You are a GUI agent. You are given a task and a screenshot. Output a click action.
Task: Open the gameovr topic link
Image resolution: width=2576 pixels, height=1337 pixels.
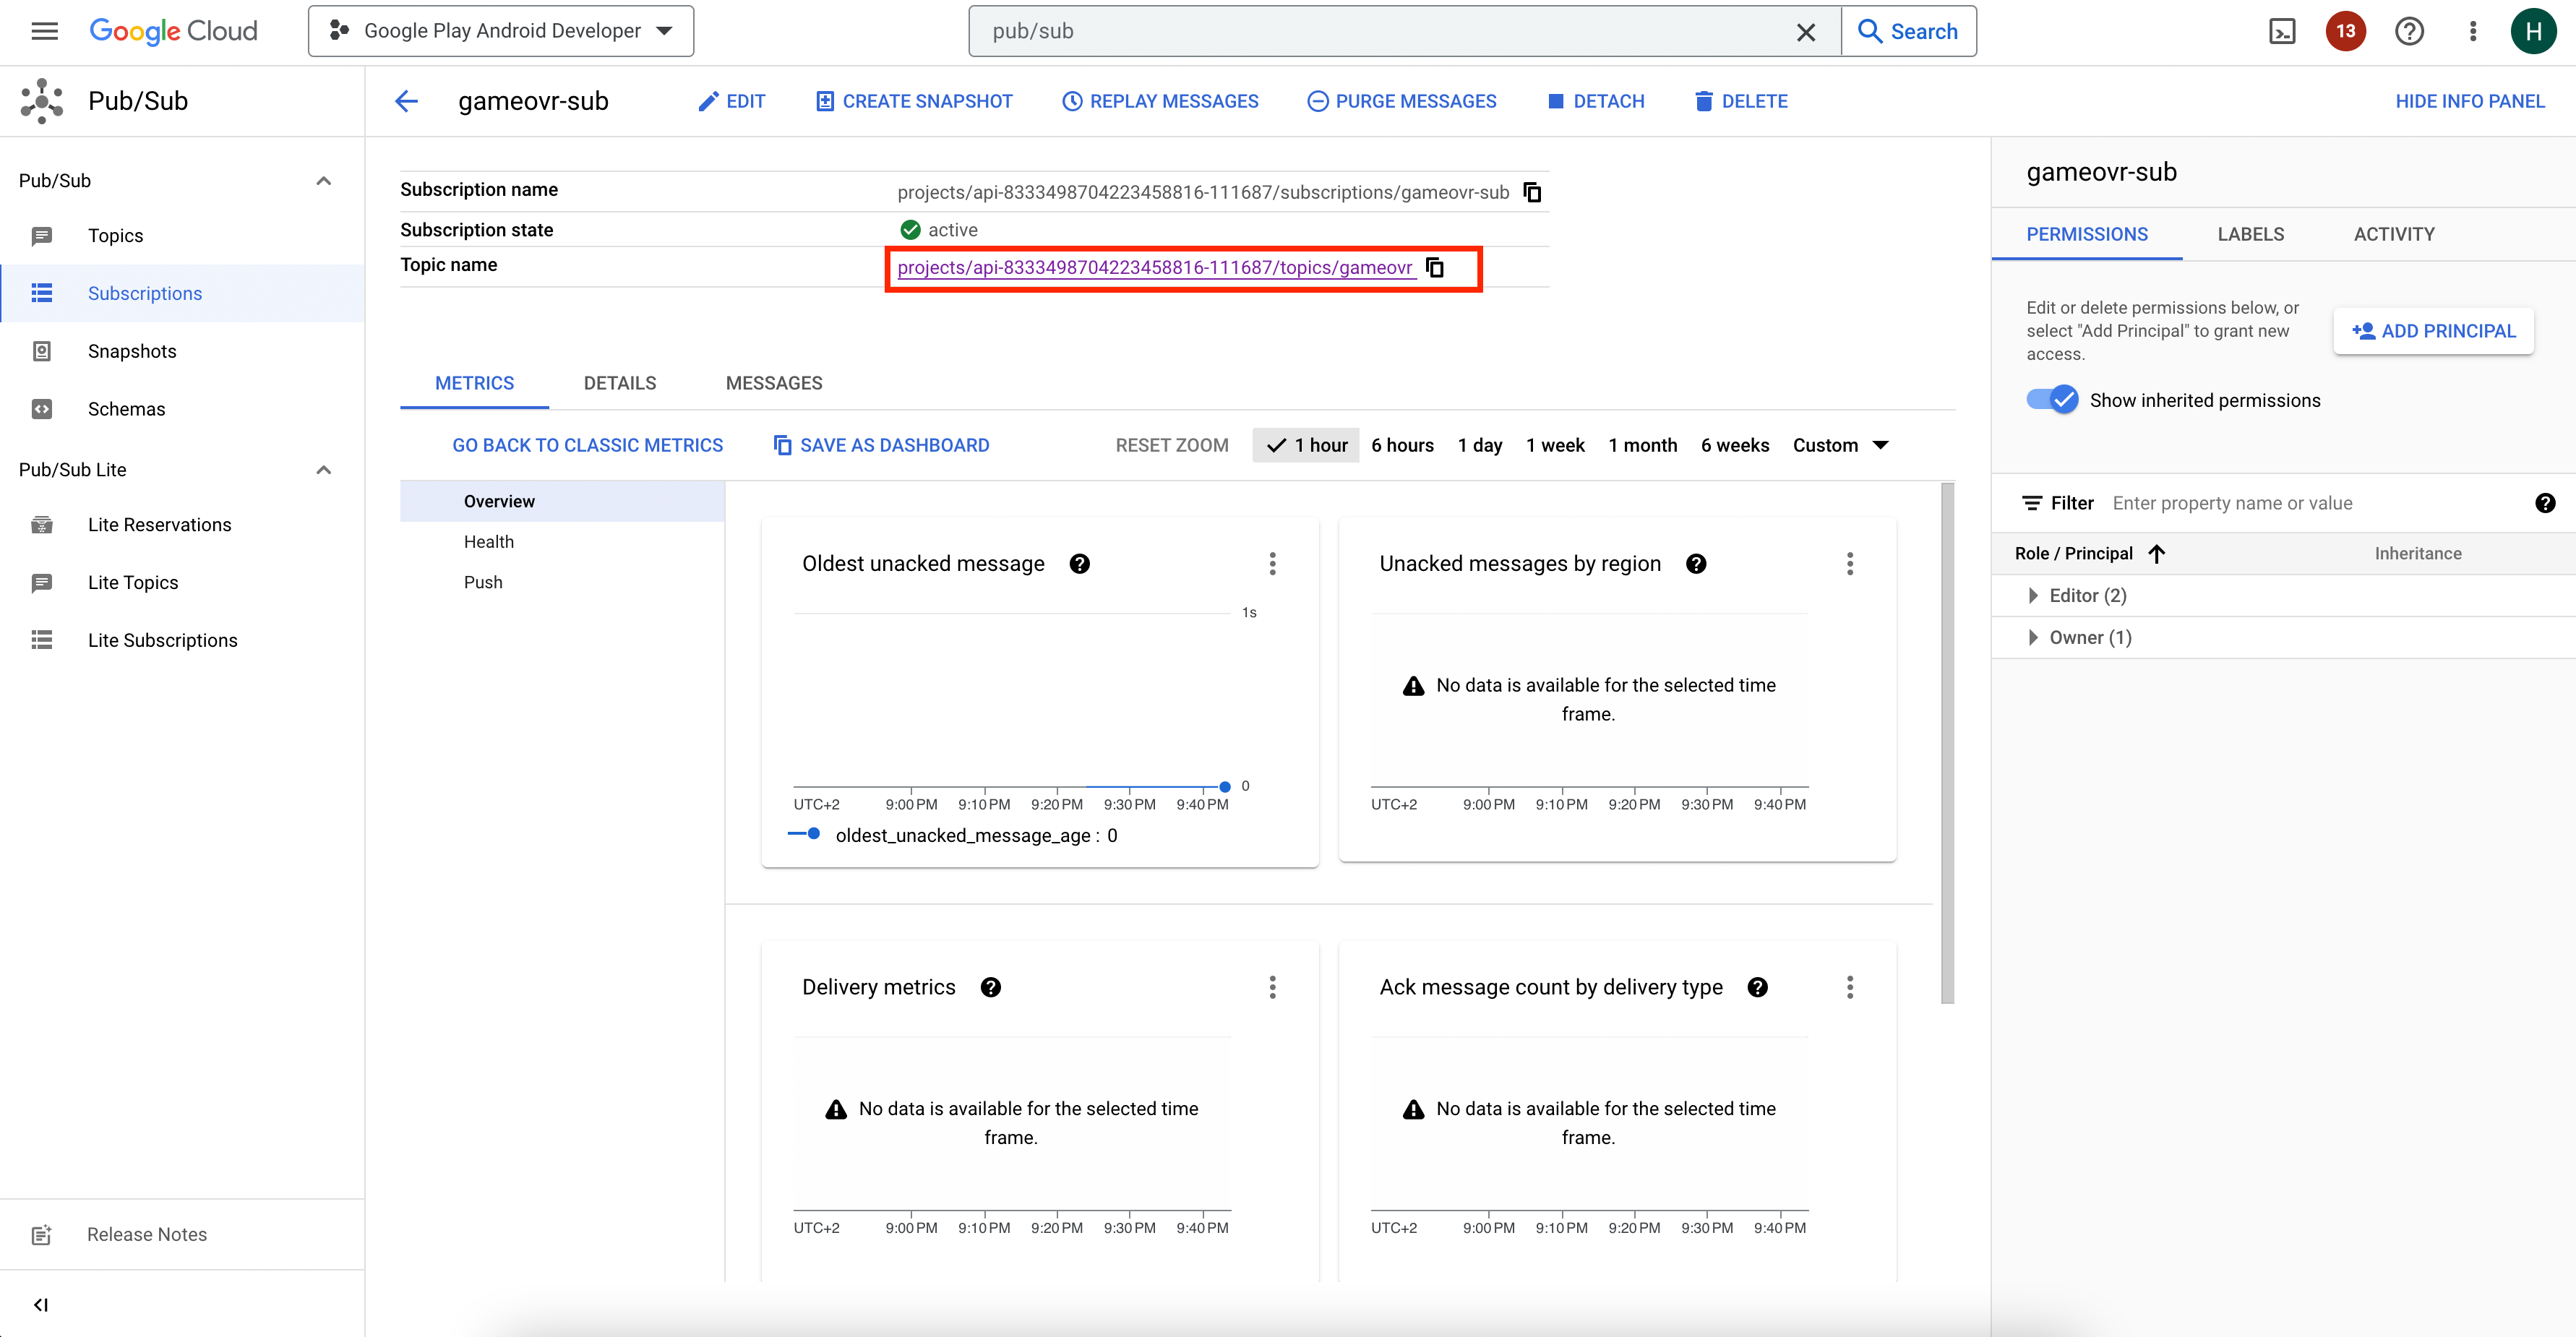coord(1155,268)
